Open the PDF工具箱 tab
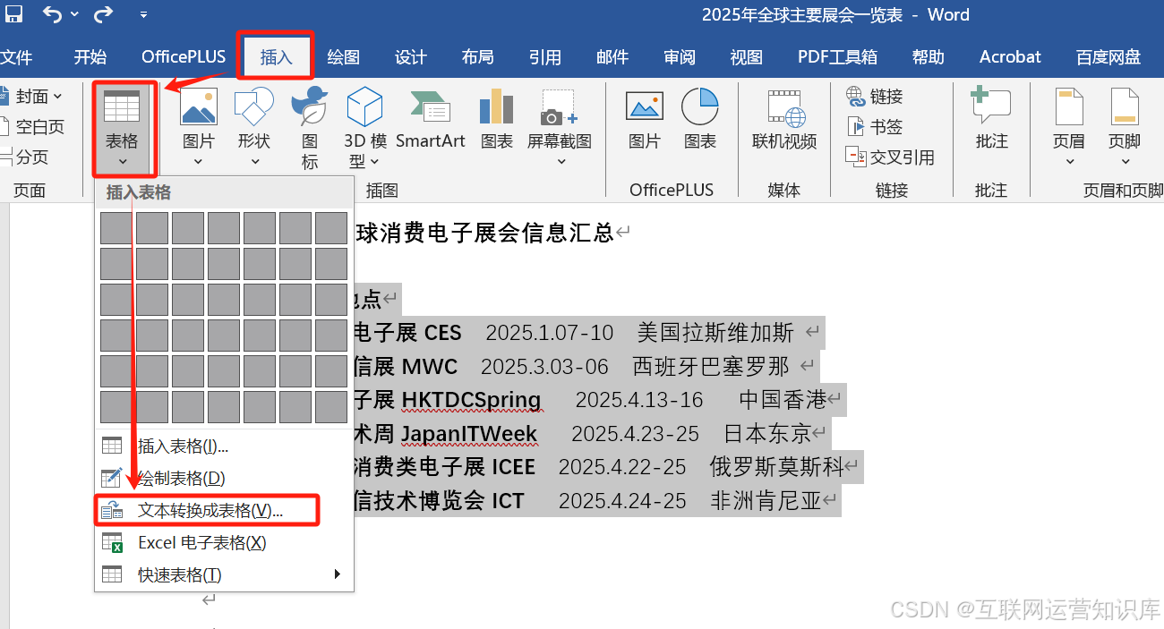The height and width of the screenshot is (629, 1164). (x=837, y=57)
